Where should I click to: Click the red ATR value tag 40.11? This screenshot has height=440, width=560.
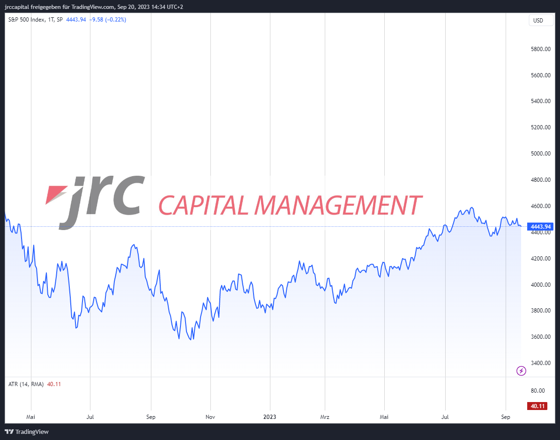point(538,406)
